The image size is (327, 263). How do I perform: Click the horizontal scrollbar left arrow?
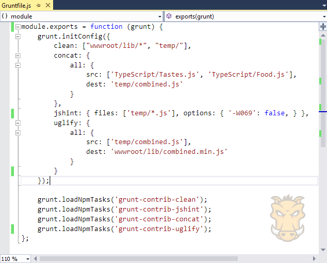tap(35, 259)
